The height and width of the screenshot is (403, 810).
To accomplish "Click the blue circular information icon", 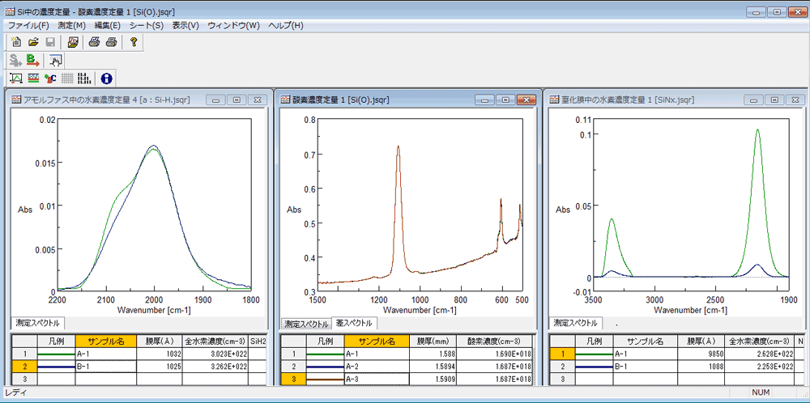I will (x=107, y=78).
